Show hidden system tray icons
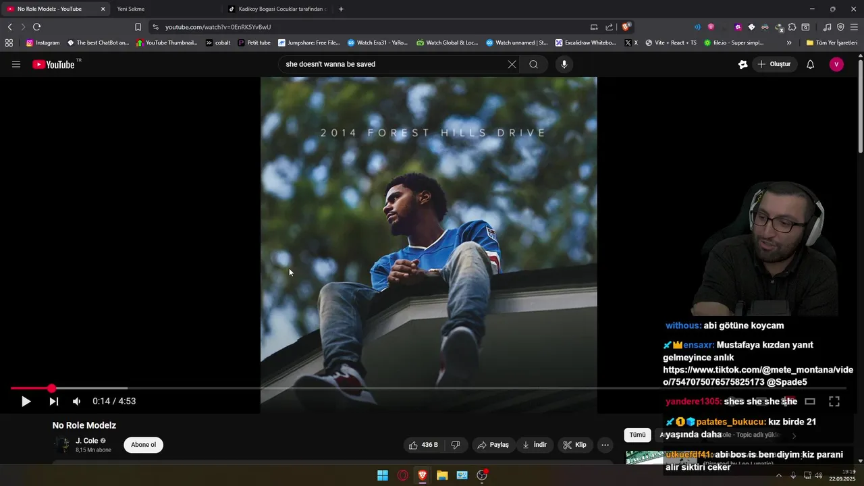This screenshot has height=486, width=864. point(779,475)
